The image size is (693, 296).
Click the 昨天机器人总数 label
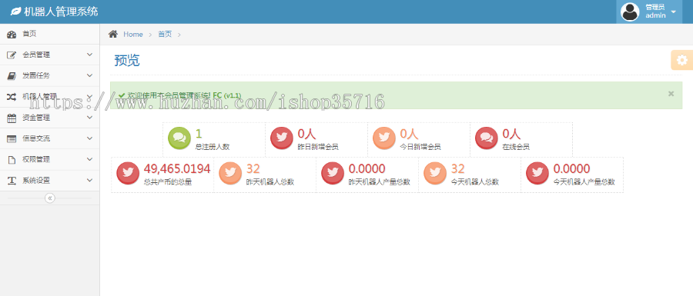[x=270, y=181]
